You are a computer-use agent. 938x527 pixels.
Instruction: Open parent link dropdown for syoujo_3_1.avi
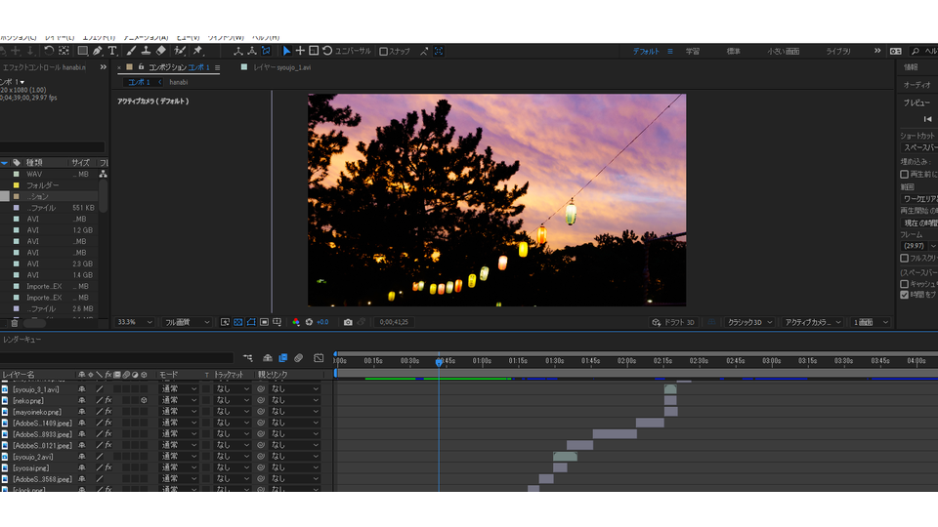pyautogui.click(x=294, y=389)
